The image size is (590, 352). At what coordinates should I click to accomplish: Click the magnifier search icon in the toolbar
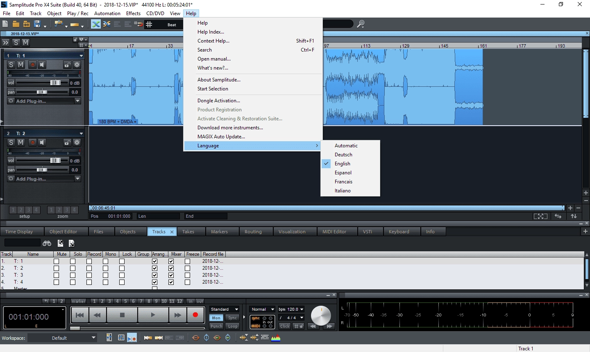click(361, 24)
